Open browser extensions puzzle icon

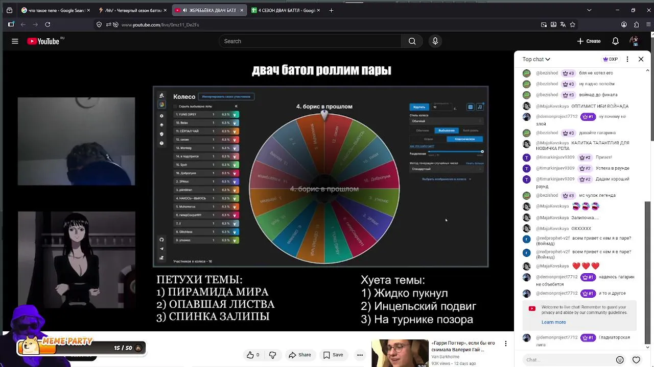click(x=636, y=24)
